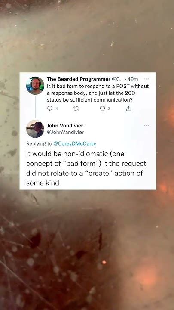Screen dimensions: 174x310
Task: Click The Bearded Programmer's profile avatar
Action: pyautogui.click(x=35, y=86)
